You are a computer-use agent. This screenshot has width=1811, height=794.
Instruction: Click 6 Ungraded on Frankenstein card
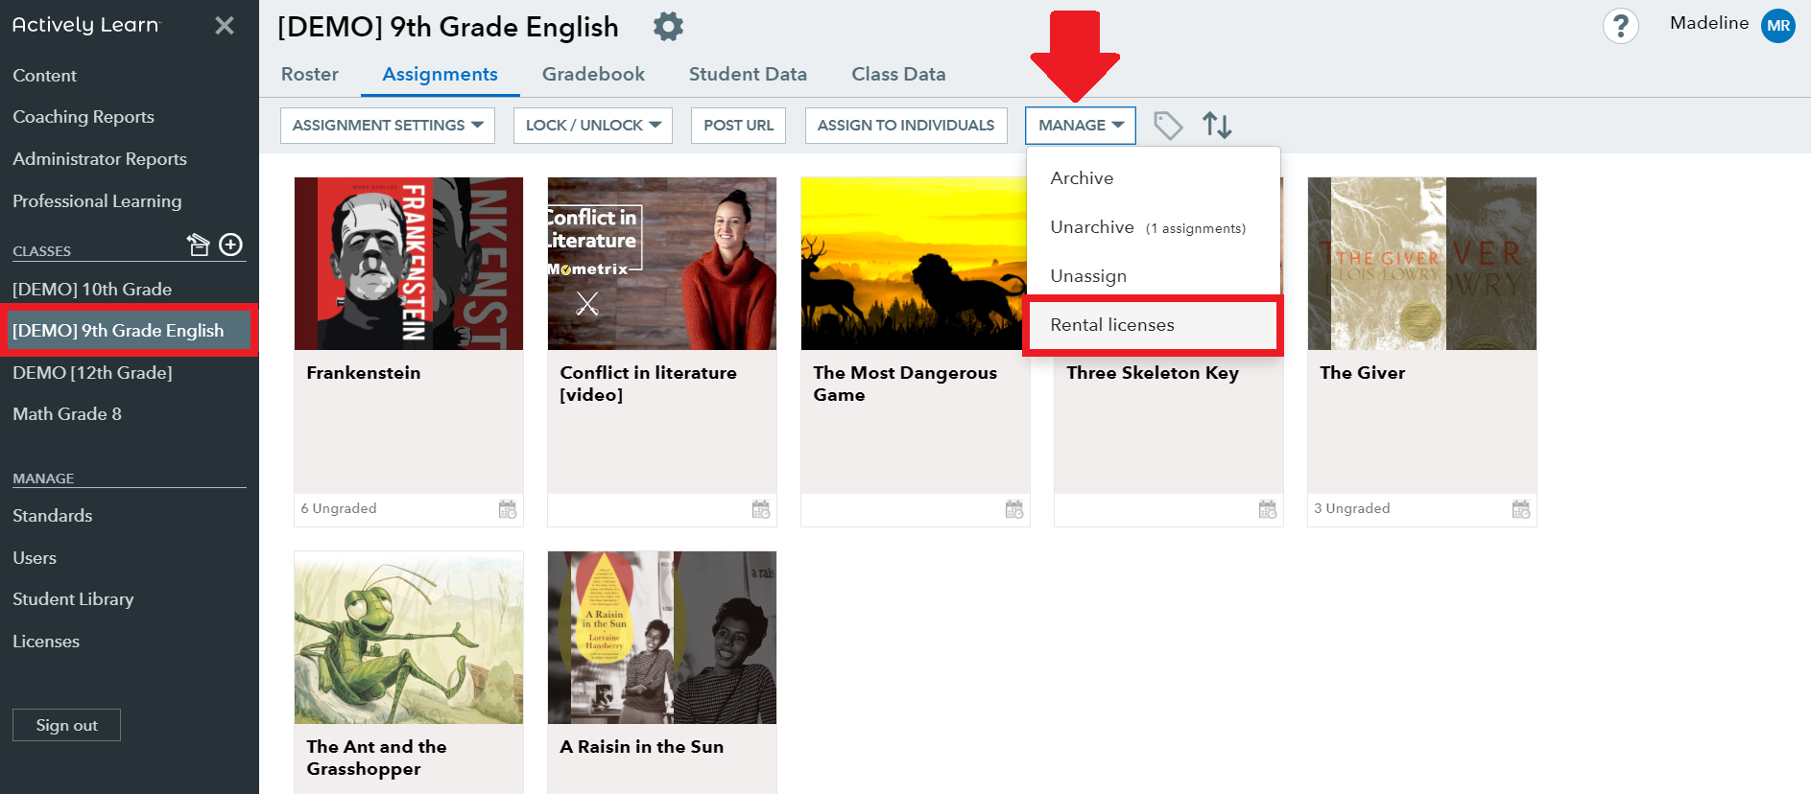pyautogui.click(x=339, y=509)
